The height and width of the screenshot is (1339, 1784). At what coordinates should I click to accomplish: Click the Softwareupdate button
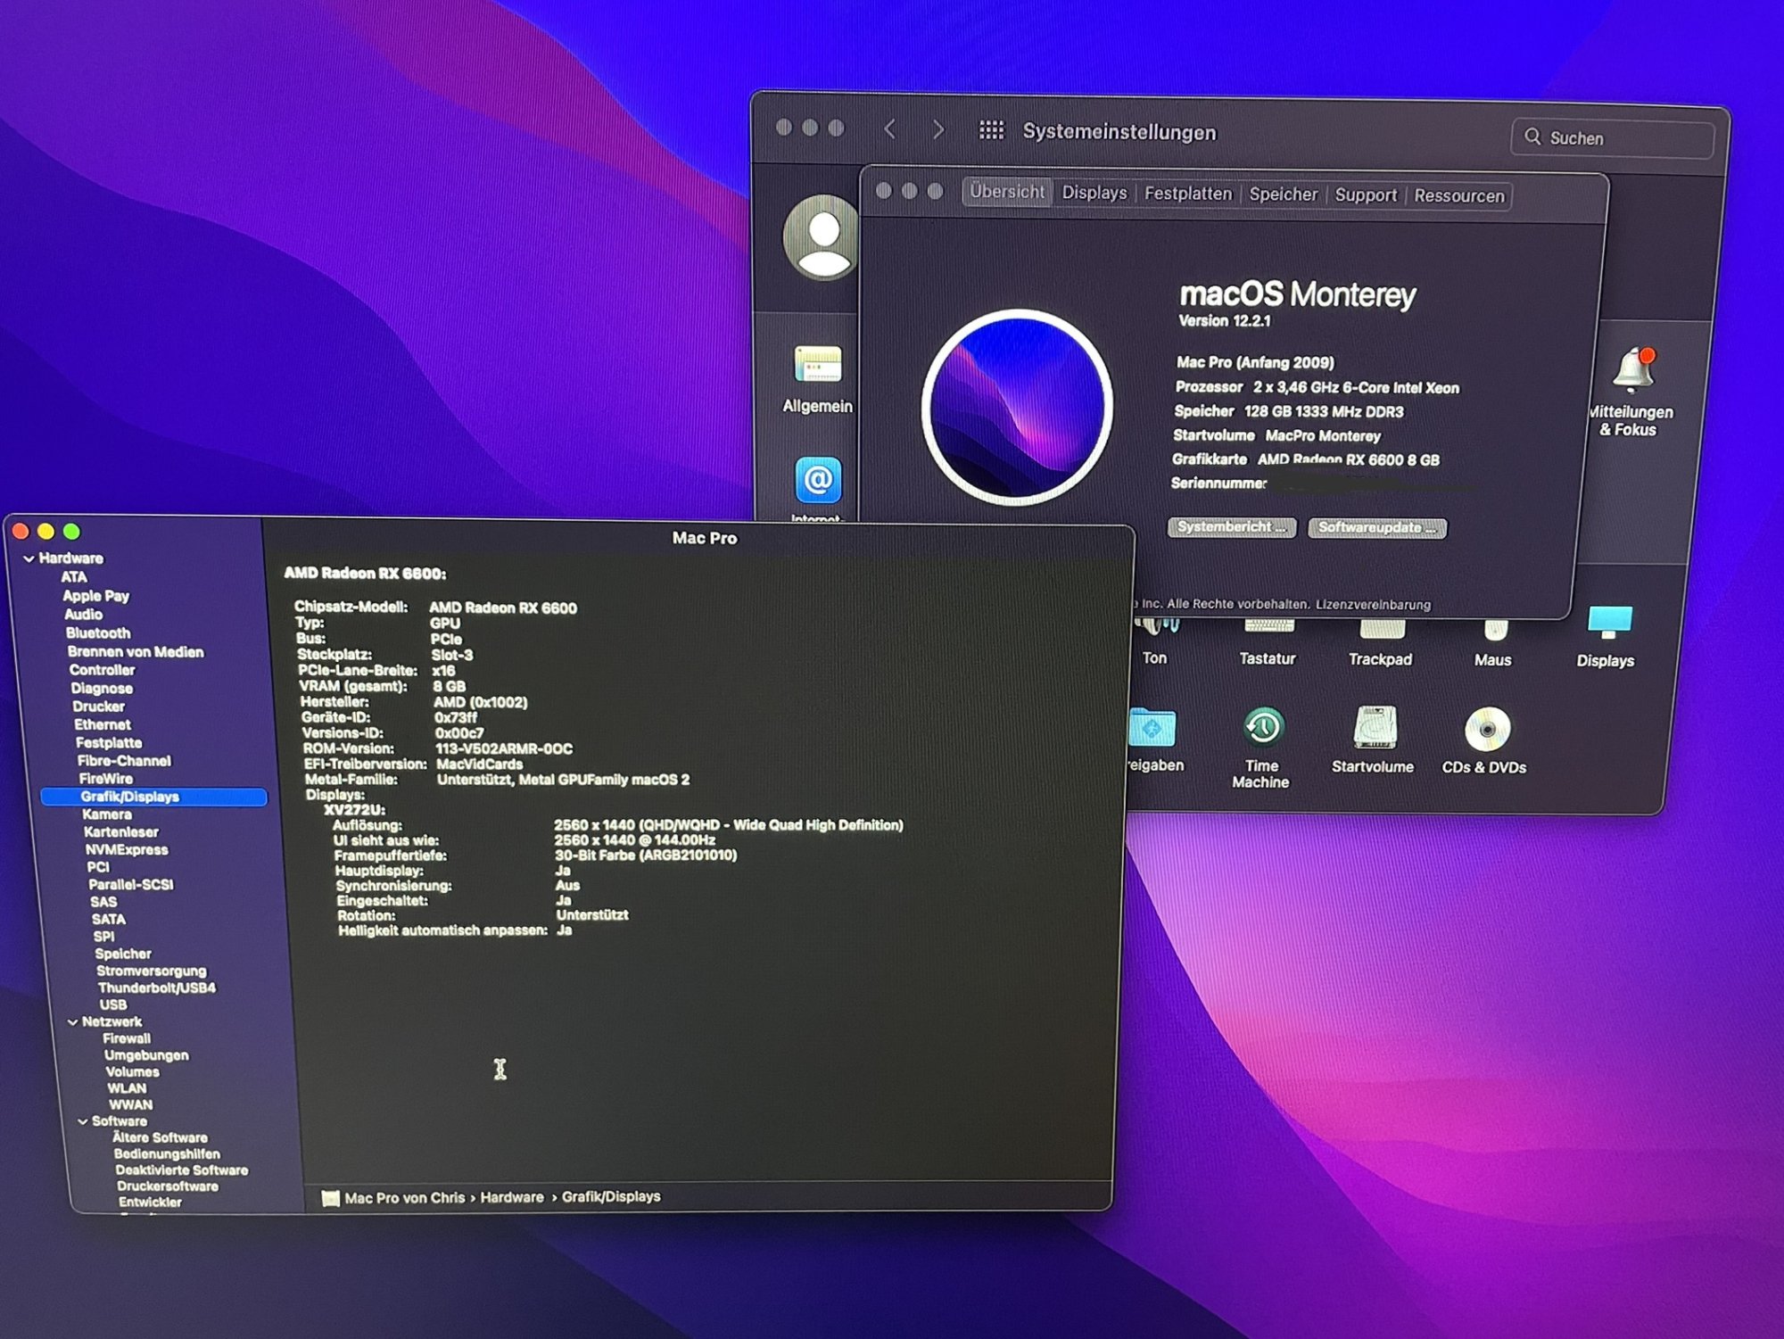click(1376, 528)
